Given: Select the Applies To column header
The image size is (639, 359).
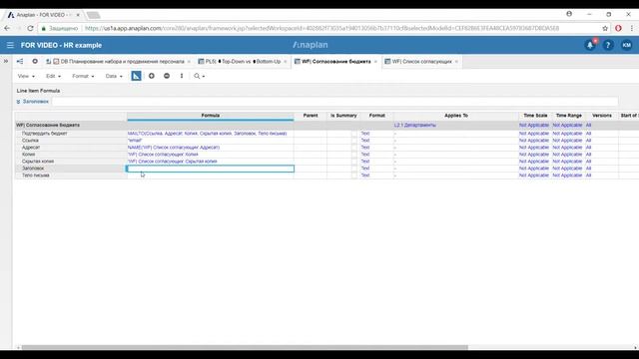Looking at the screenshot, I should (x=456, y=116).
